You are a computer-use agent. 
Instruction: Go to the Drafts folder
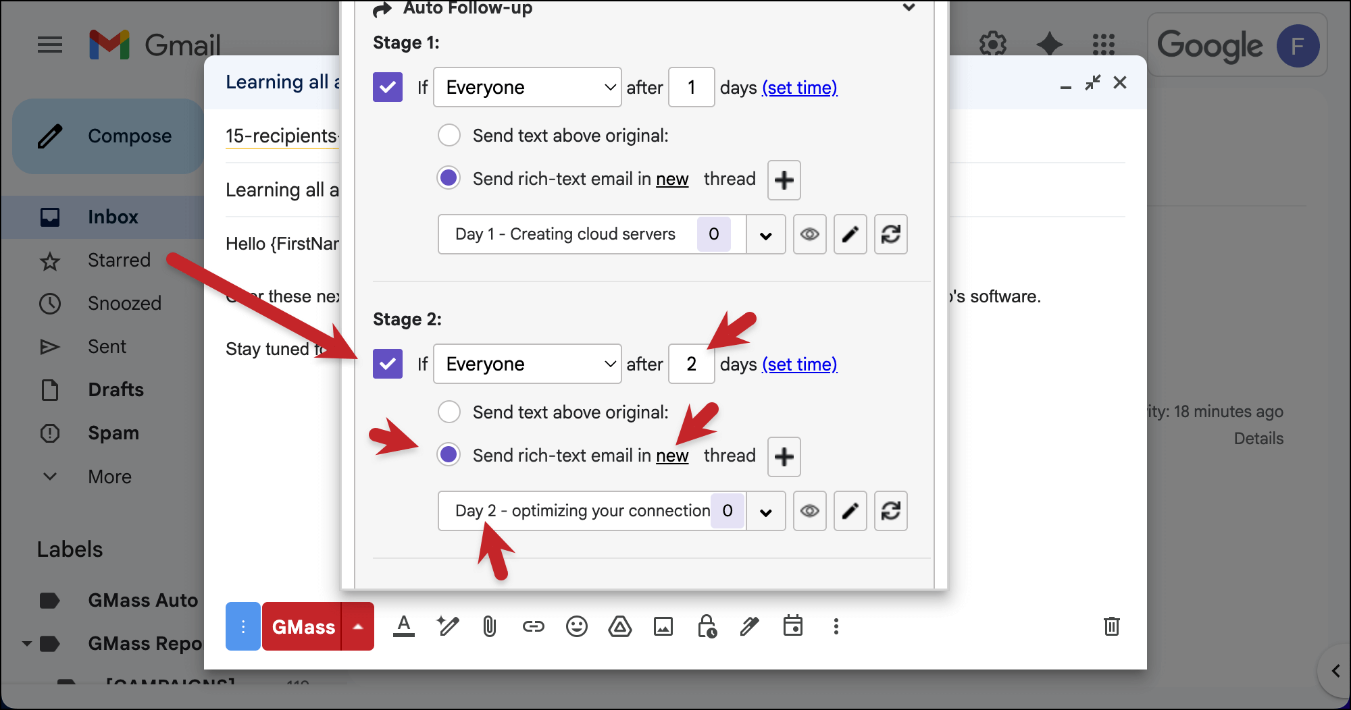[116, 390]
